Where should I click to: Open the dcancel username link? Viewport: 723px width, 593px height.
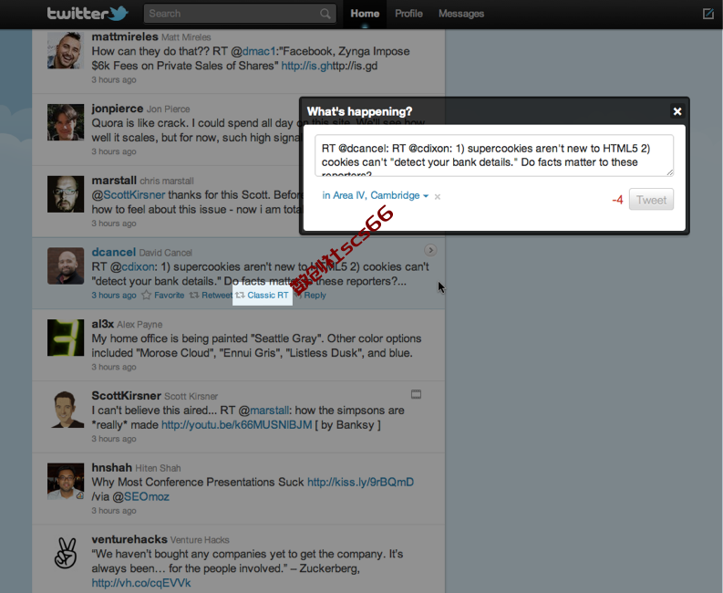tap(113, 253)
